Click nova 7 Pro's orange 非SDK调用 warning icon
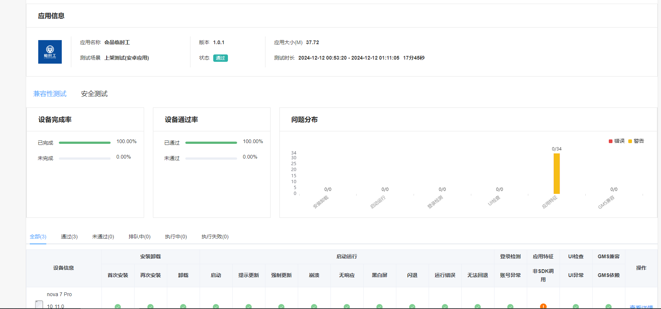 pyautogui.click(x=543, y=306)
